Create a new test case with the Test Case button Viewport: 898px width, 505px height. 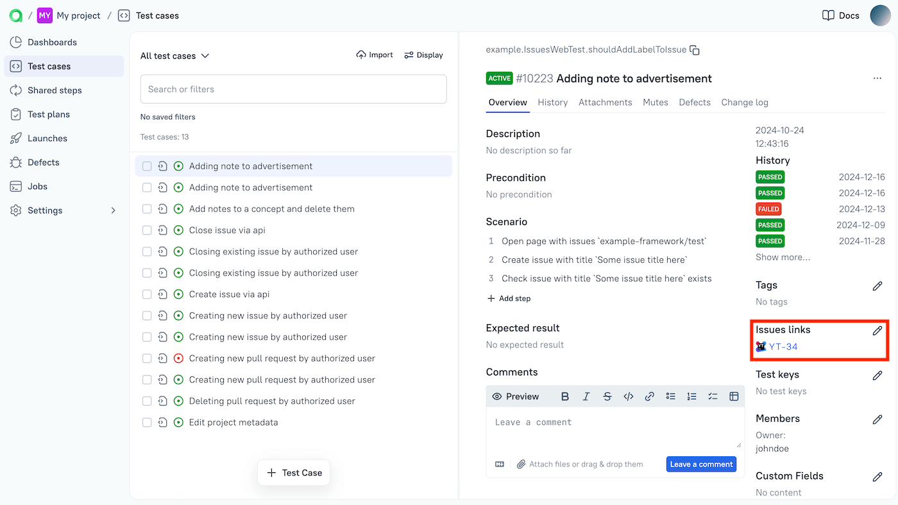[x=293, y=472]
